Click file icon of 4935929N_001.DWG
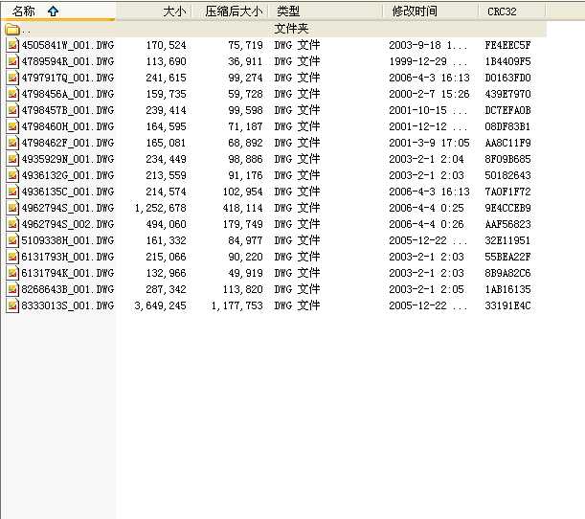This screenshot has width=585, height=519. [12, 159]
